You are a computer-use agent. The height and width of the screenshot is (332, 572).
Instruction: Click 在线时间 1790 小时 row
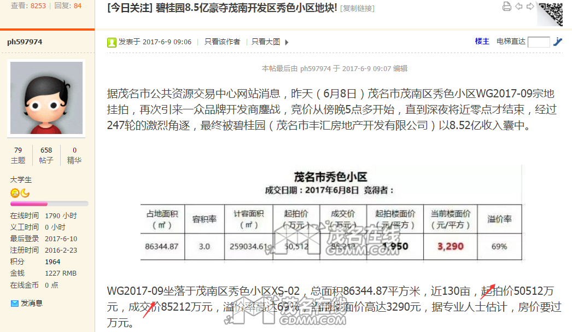pyautogui.click(x=43, y=215)
